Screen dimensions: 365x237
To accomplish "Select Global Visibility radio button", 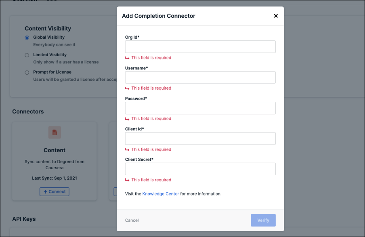I will [27, 38].
